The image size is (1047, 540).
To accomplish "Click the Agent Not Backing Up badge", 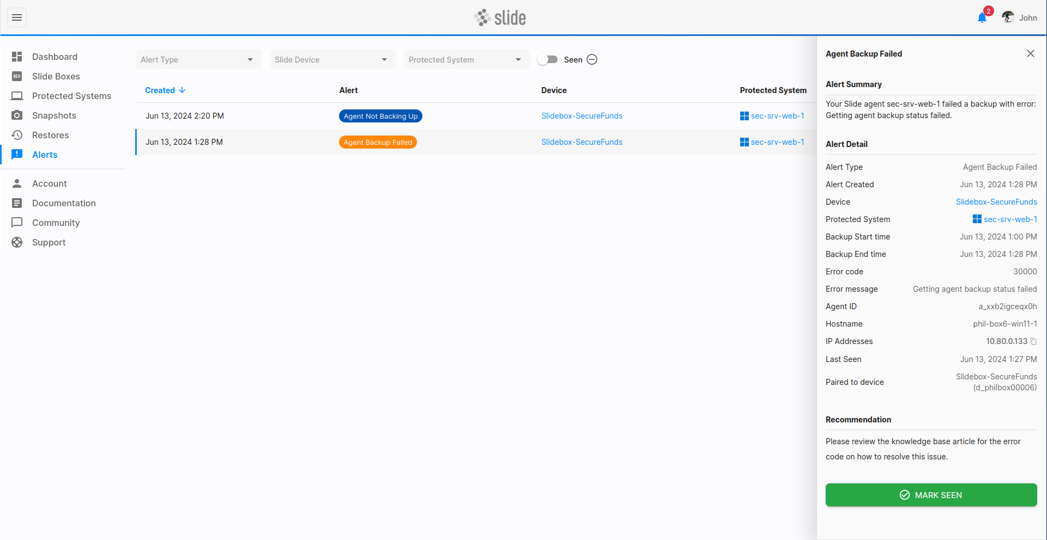I will [380, 116].
